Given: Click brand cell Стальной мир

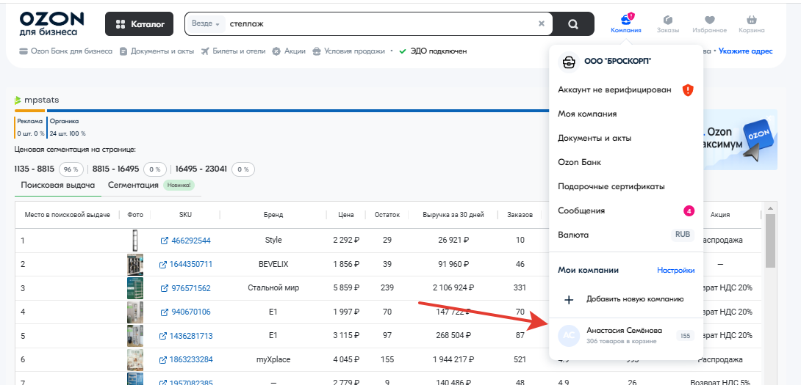Looking at the screenshot, I should pyautogui.click(x=273, y=288).
